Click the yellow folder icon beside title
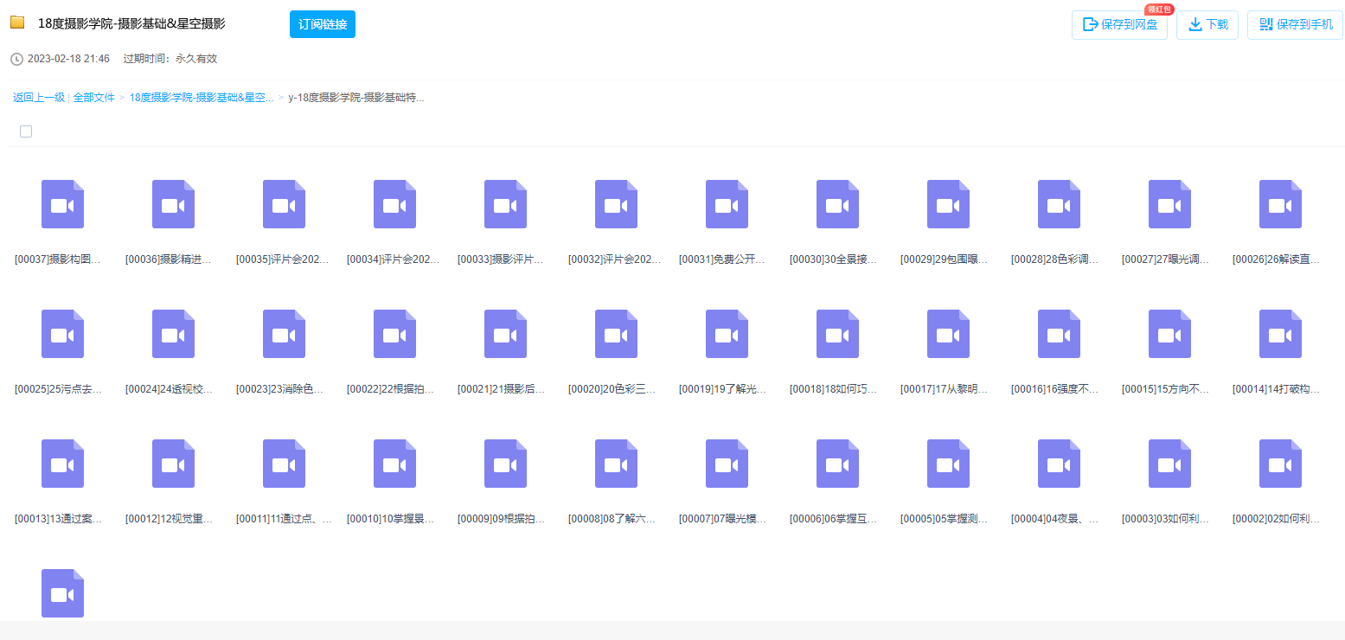 [17, 23]
